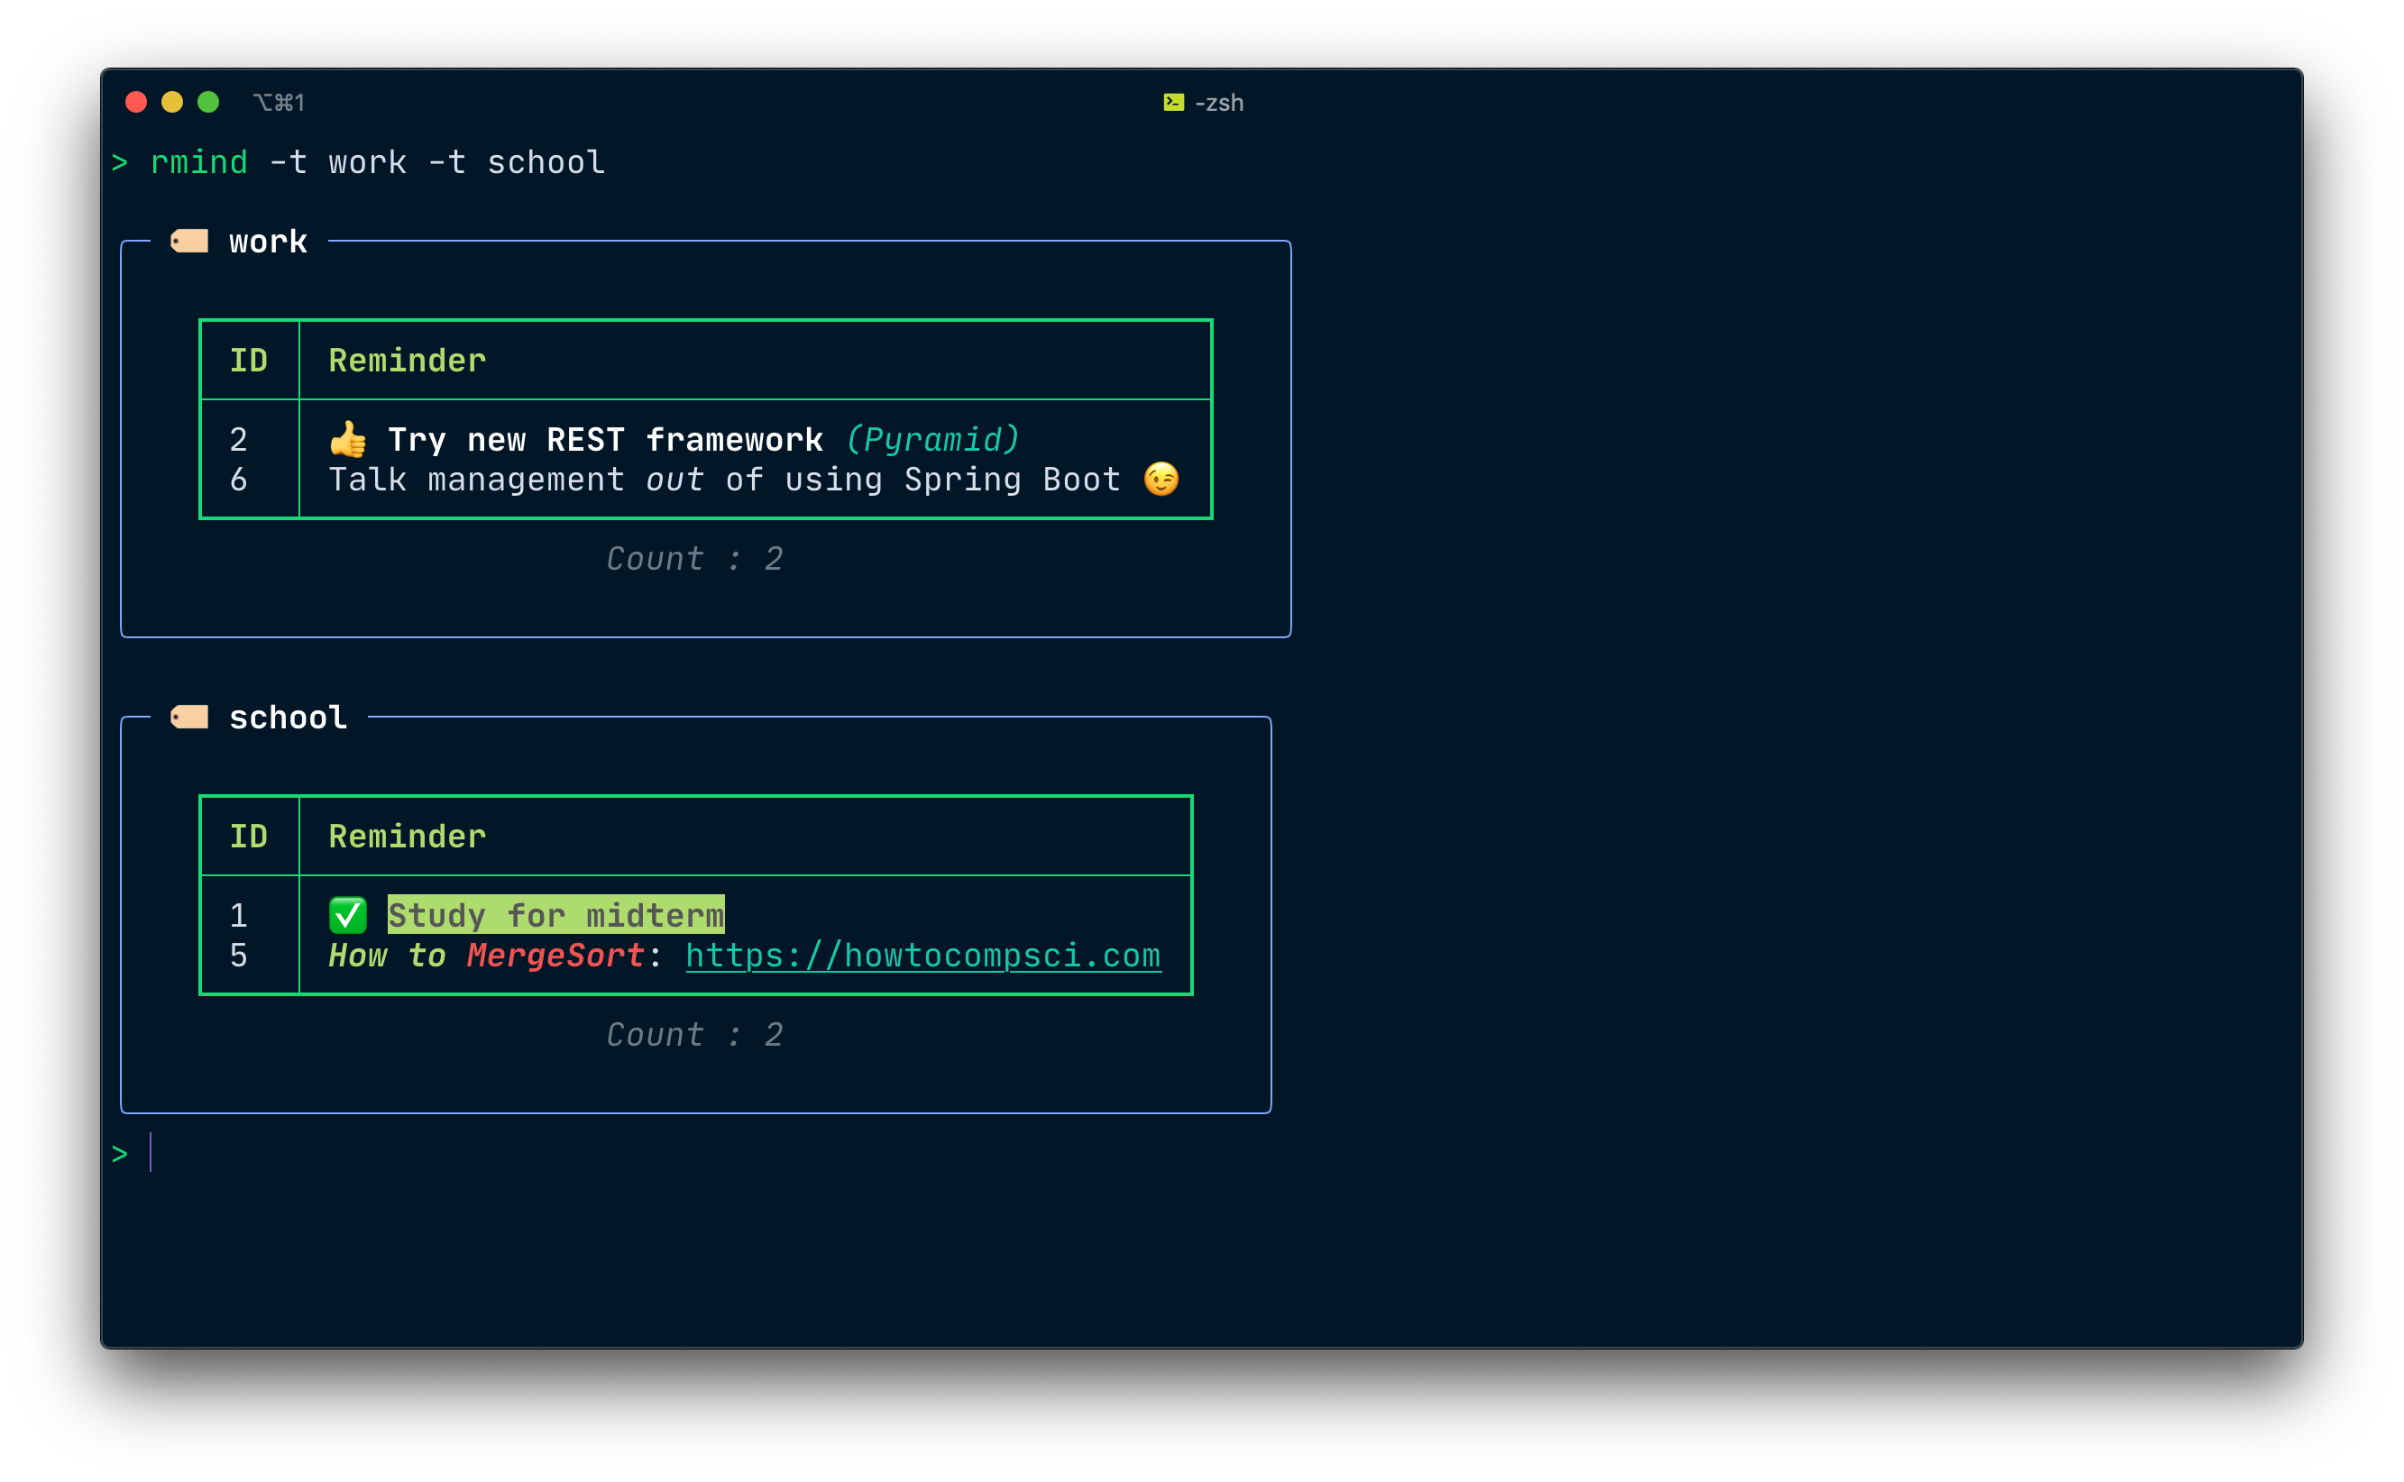Click the tag icon beside school
This screenshot has height=1482, width=2404.
click(x=189, y=718)
